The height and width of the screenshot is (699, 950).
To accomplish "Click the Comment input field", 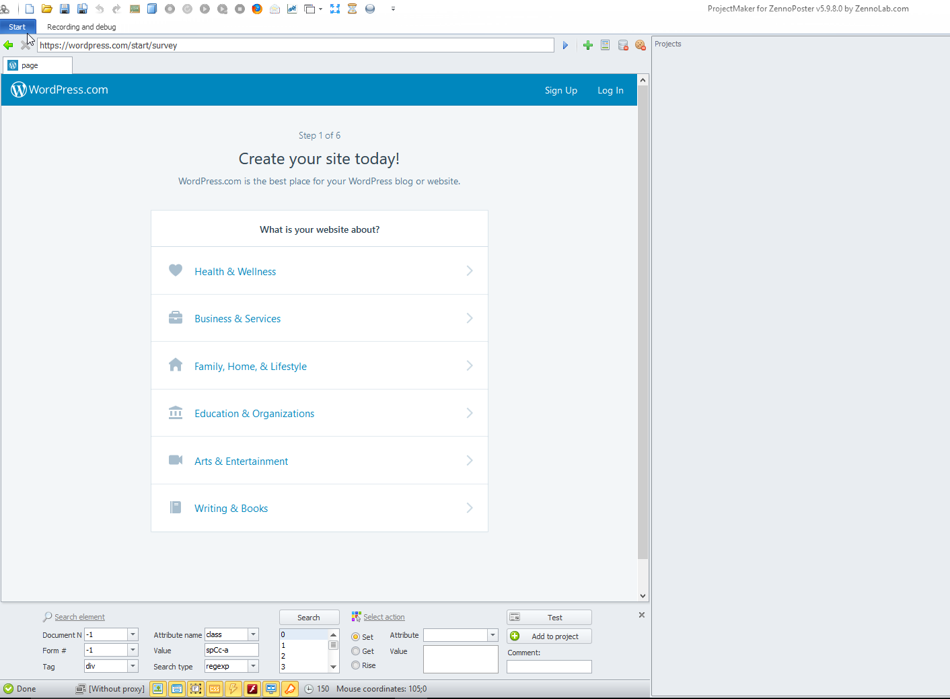I will click(x=549, y=667).
